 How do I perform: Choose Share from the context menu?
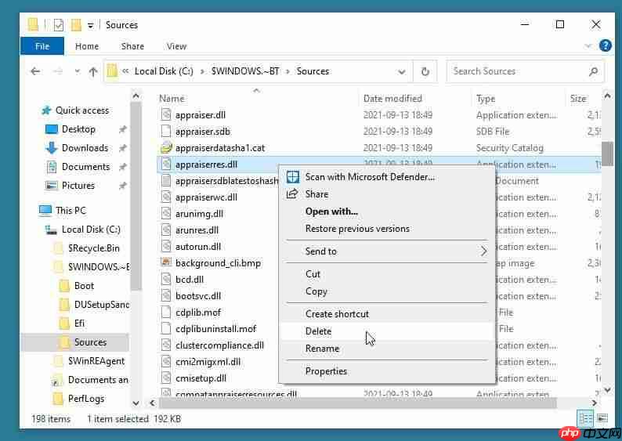(x=387, y=194)
